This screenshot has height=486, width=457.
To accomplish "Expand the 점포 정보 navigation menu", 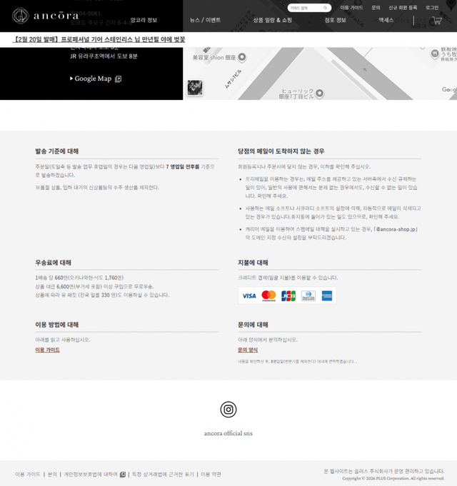I will [335, 21].
